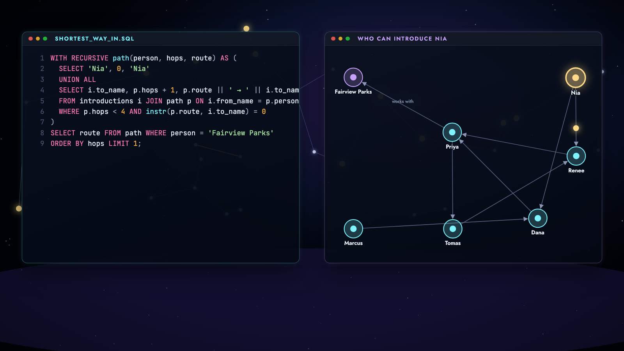This screenshot has height=351, width=624.
Task: Click the 'Fairview Parks' node label
Action: tap(353, 92)
